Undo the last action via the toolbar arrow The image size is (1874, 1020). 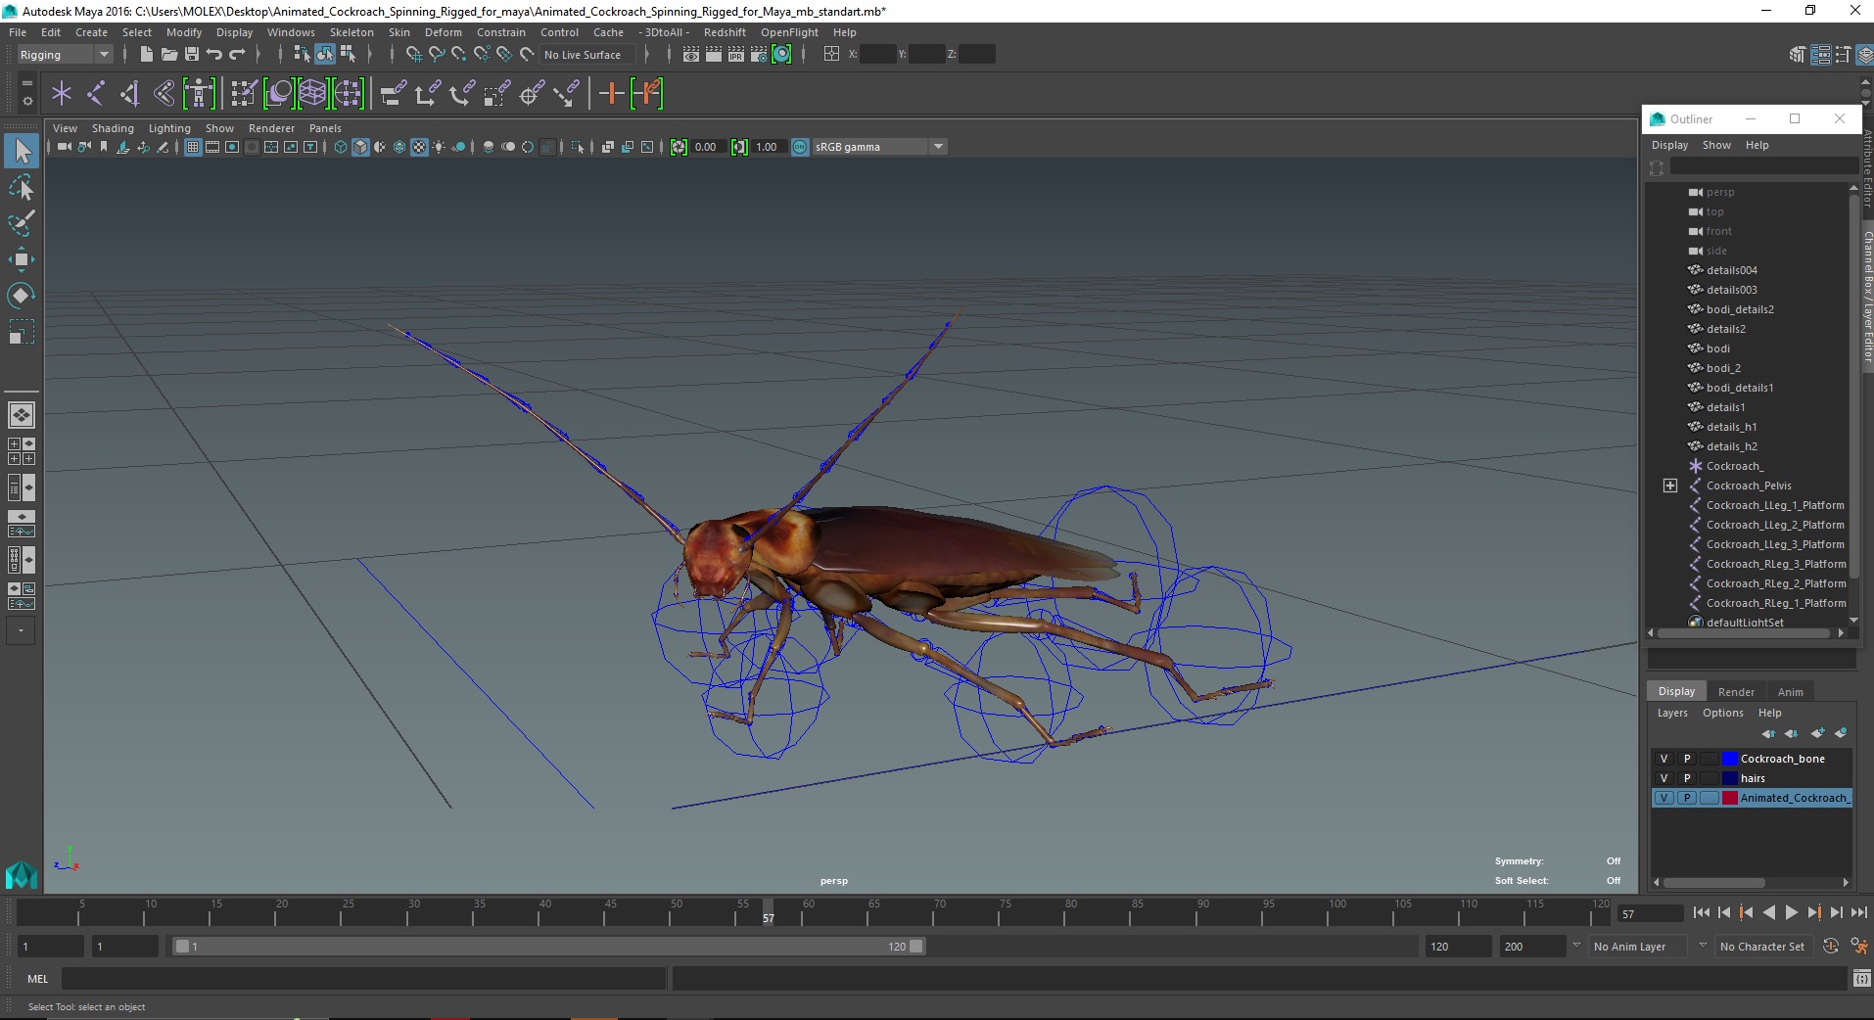(214, 55)
